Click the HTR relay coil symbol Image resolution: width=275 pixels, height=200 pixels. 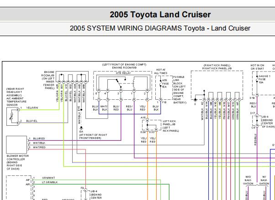click(134, 83)
